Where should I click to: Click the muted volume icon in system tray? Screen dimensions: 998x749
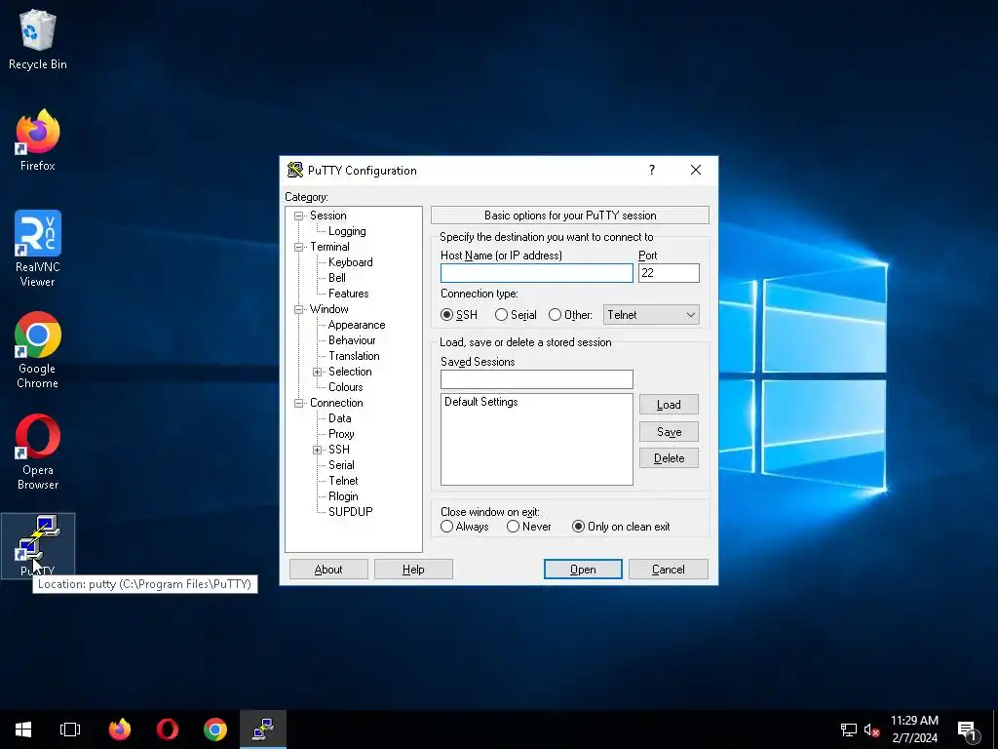click(871, 729)
